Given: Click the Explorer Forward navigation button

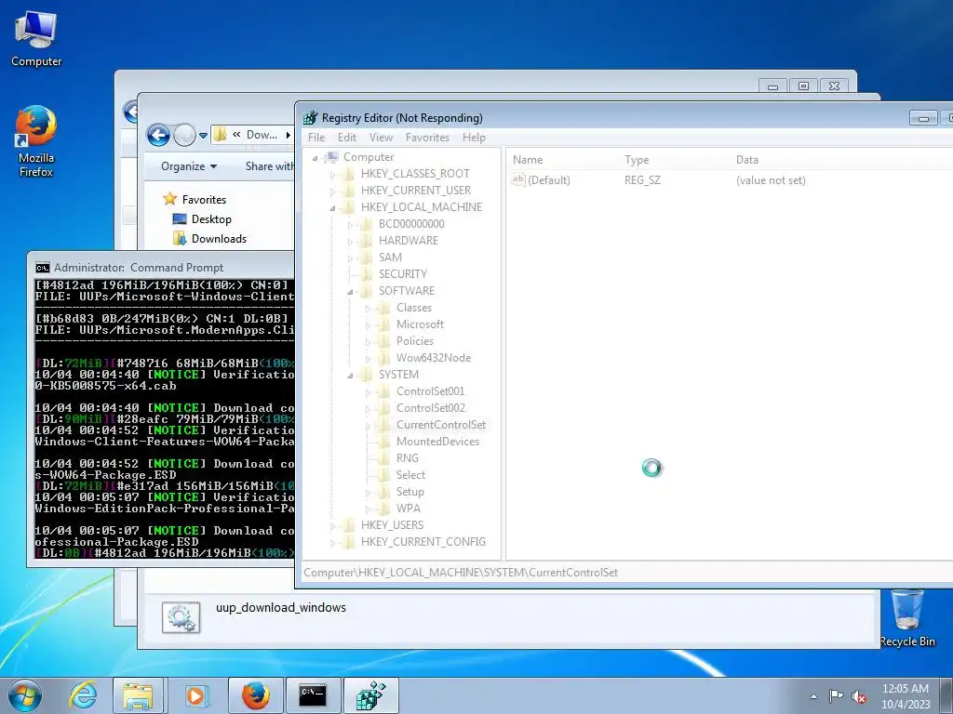Looking at the screenshot, I should pyautogui.click(x=184, y=135).
